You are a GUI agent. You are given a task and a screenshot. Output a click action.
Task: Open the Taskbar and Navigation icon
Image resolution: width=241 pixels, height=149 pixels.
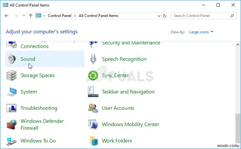click(x=93, y=92)
